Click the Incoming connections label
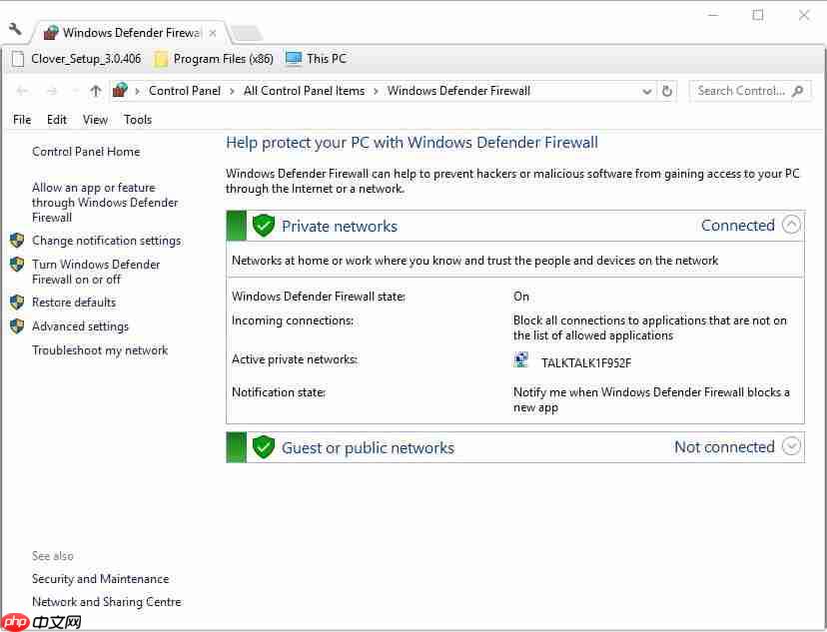Viewport: 827px width, 632px height. click(293, 320)
